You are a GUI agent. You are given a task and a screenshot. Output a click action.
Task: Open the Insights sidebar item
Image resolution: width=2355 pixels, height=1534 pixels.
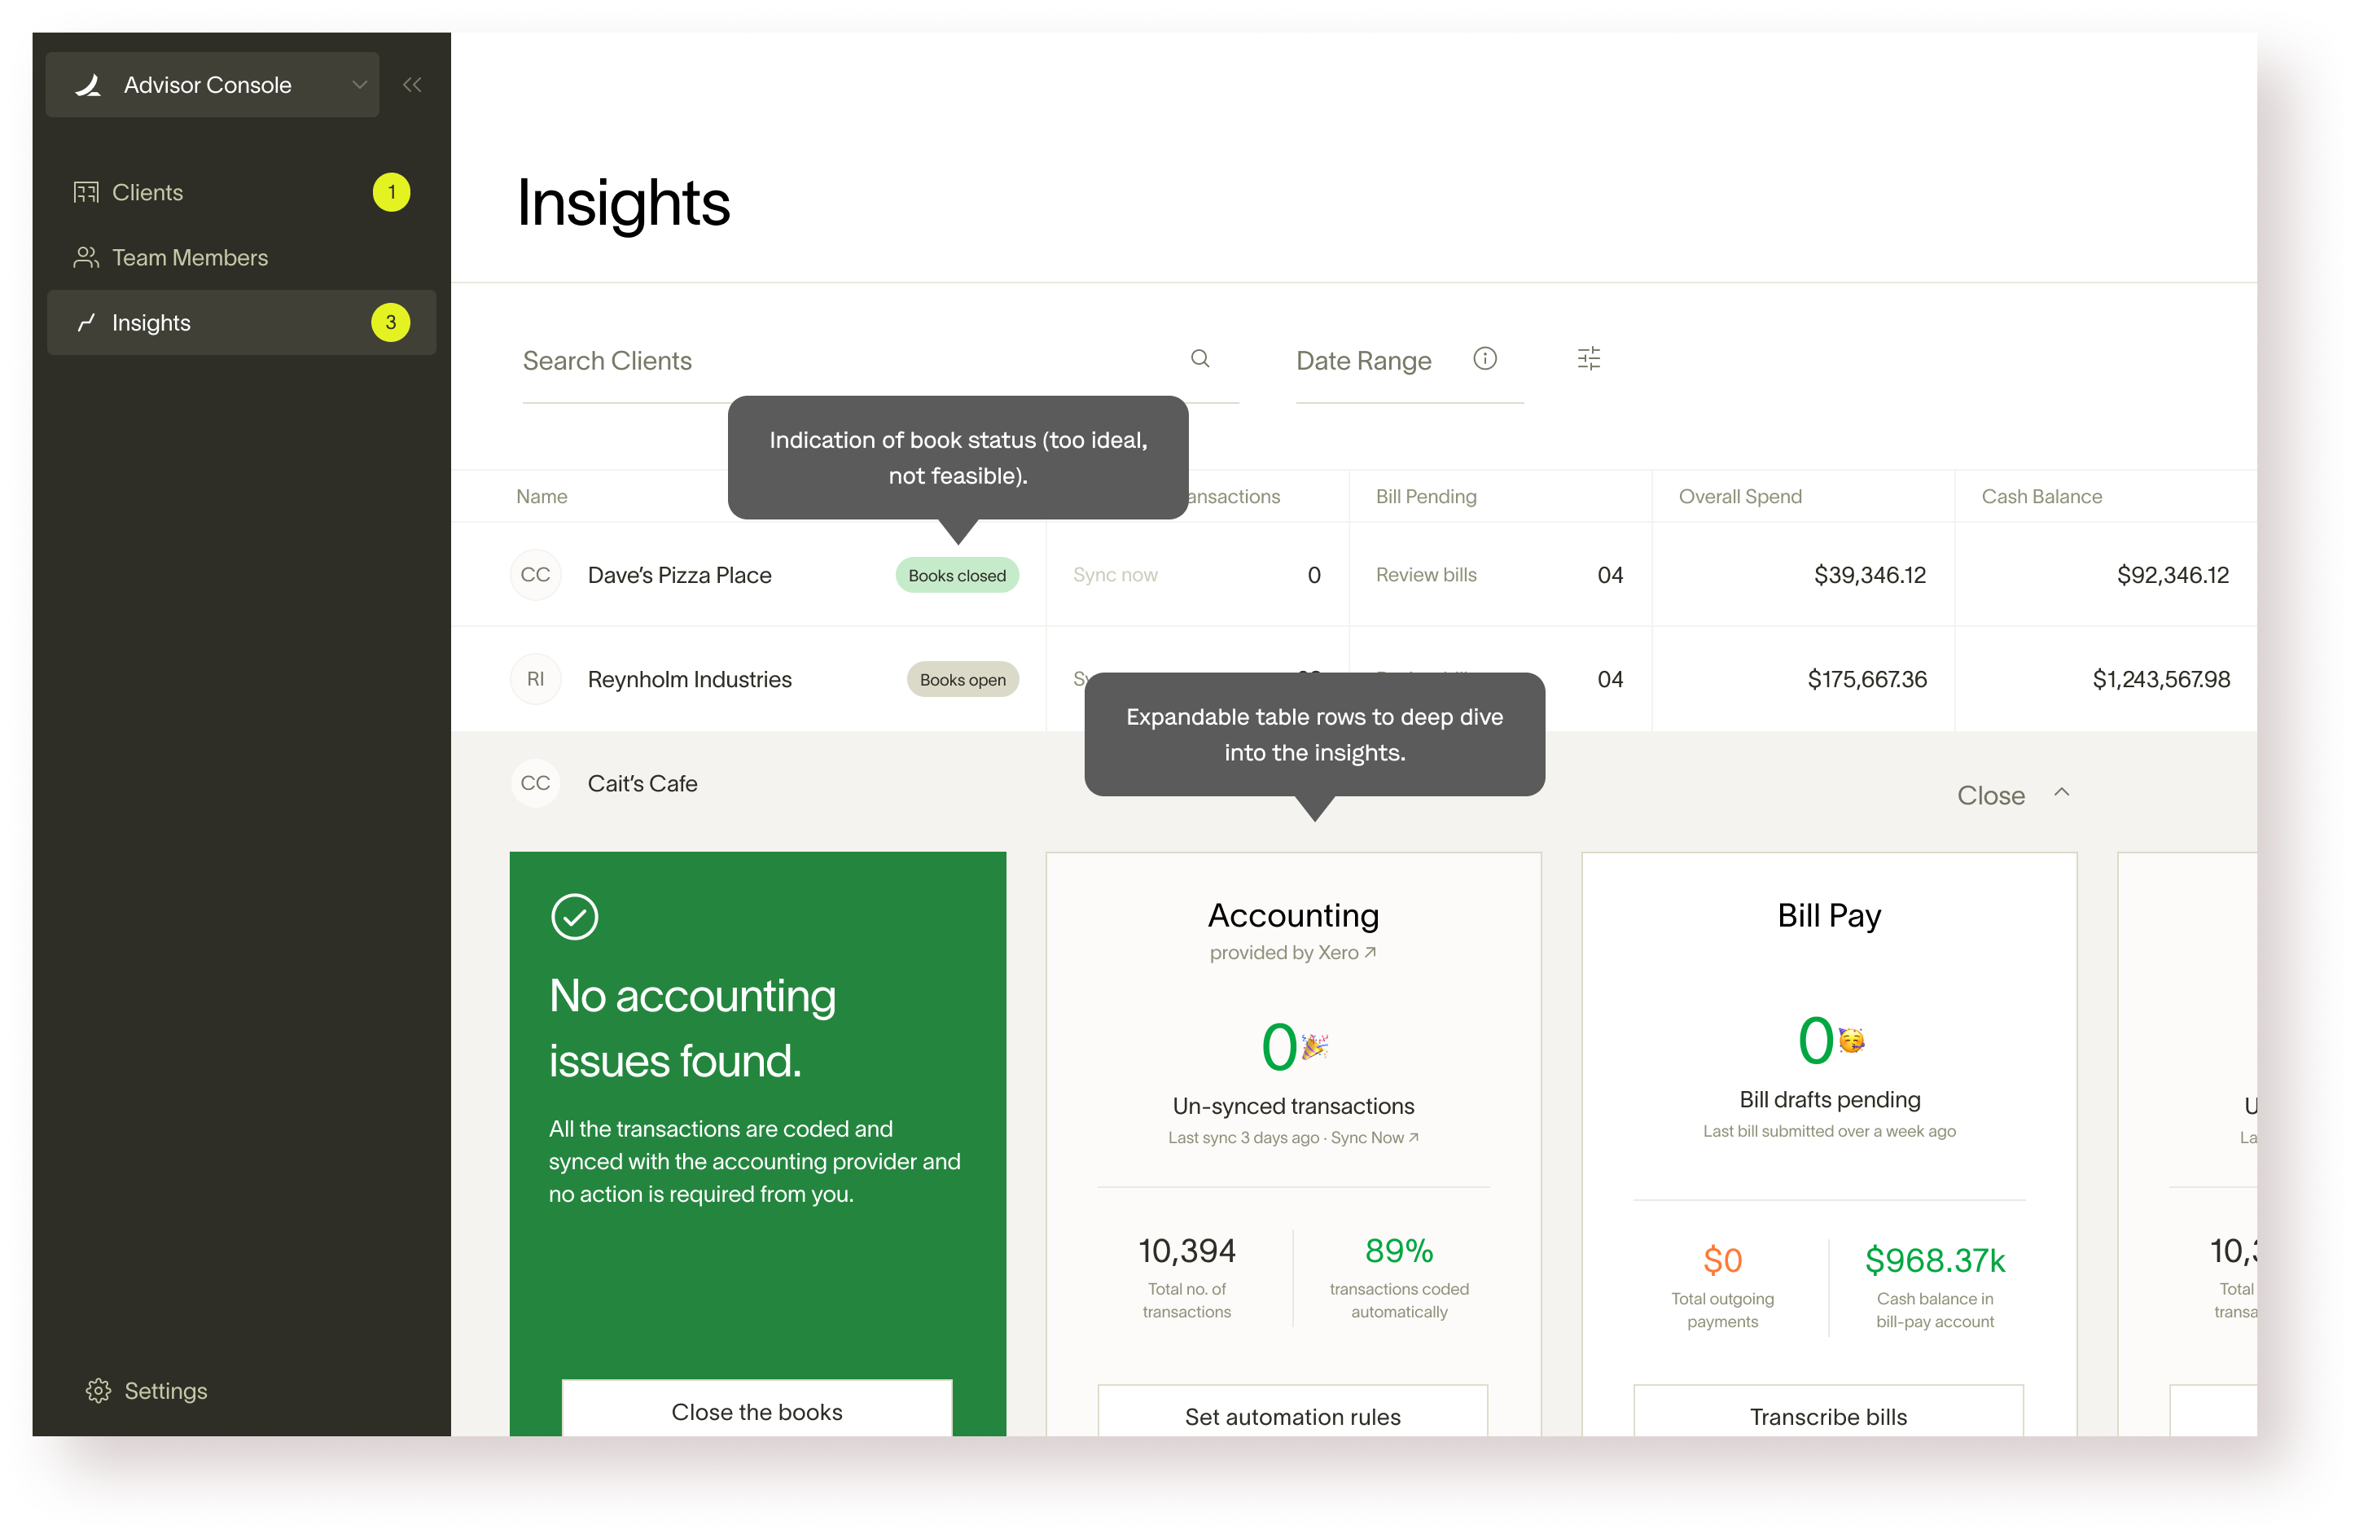151,322
